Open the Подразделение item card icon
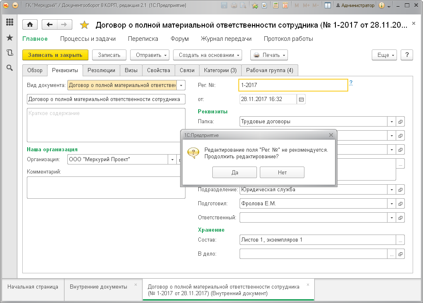Viewport: 423px width, 303px height. [400, 190]
